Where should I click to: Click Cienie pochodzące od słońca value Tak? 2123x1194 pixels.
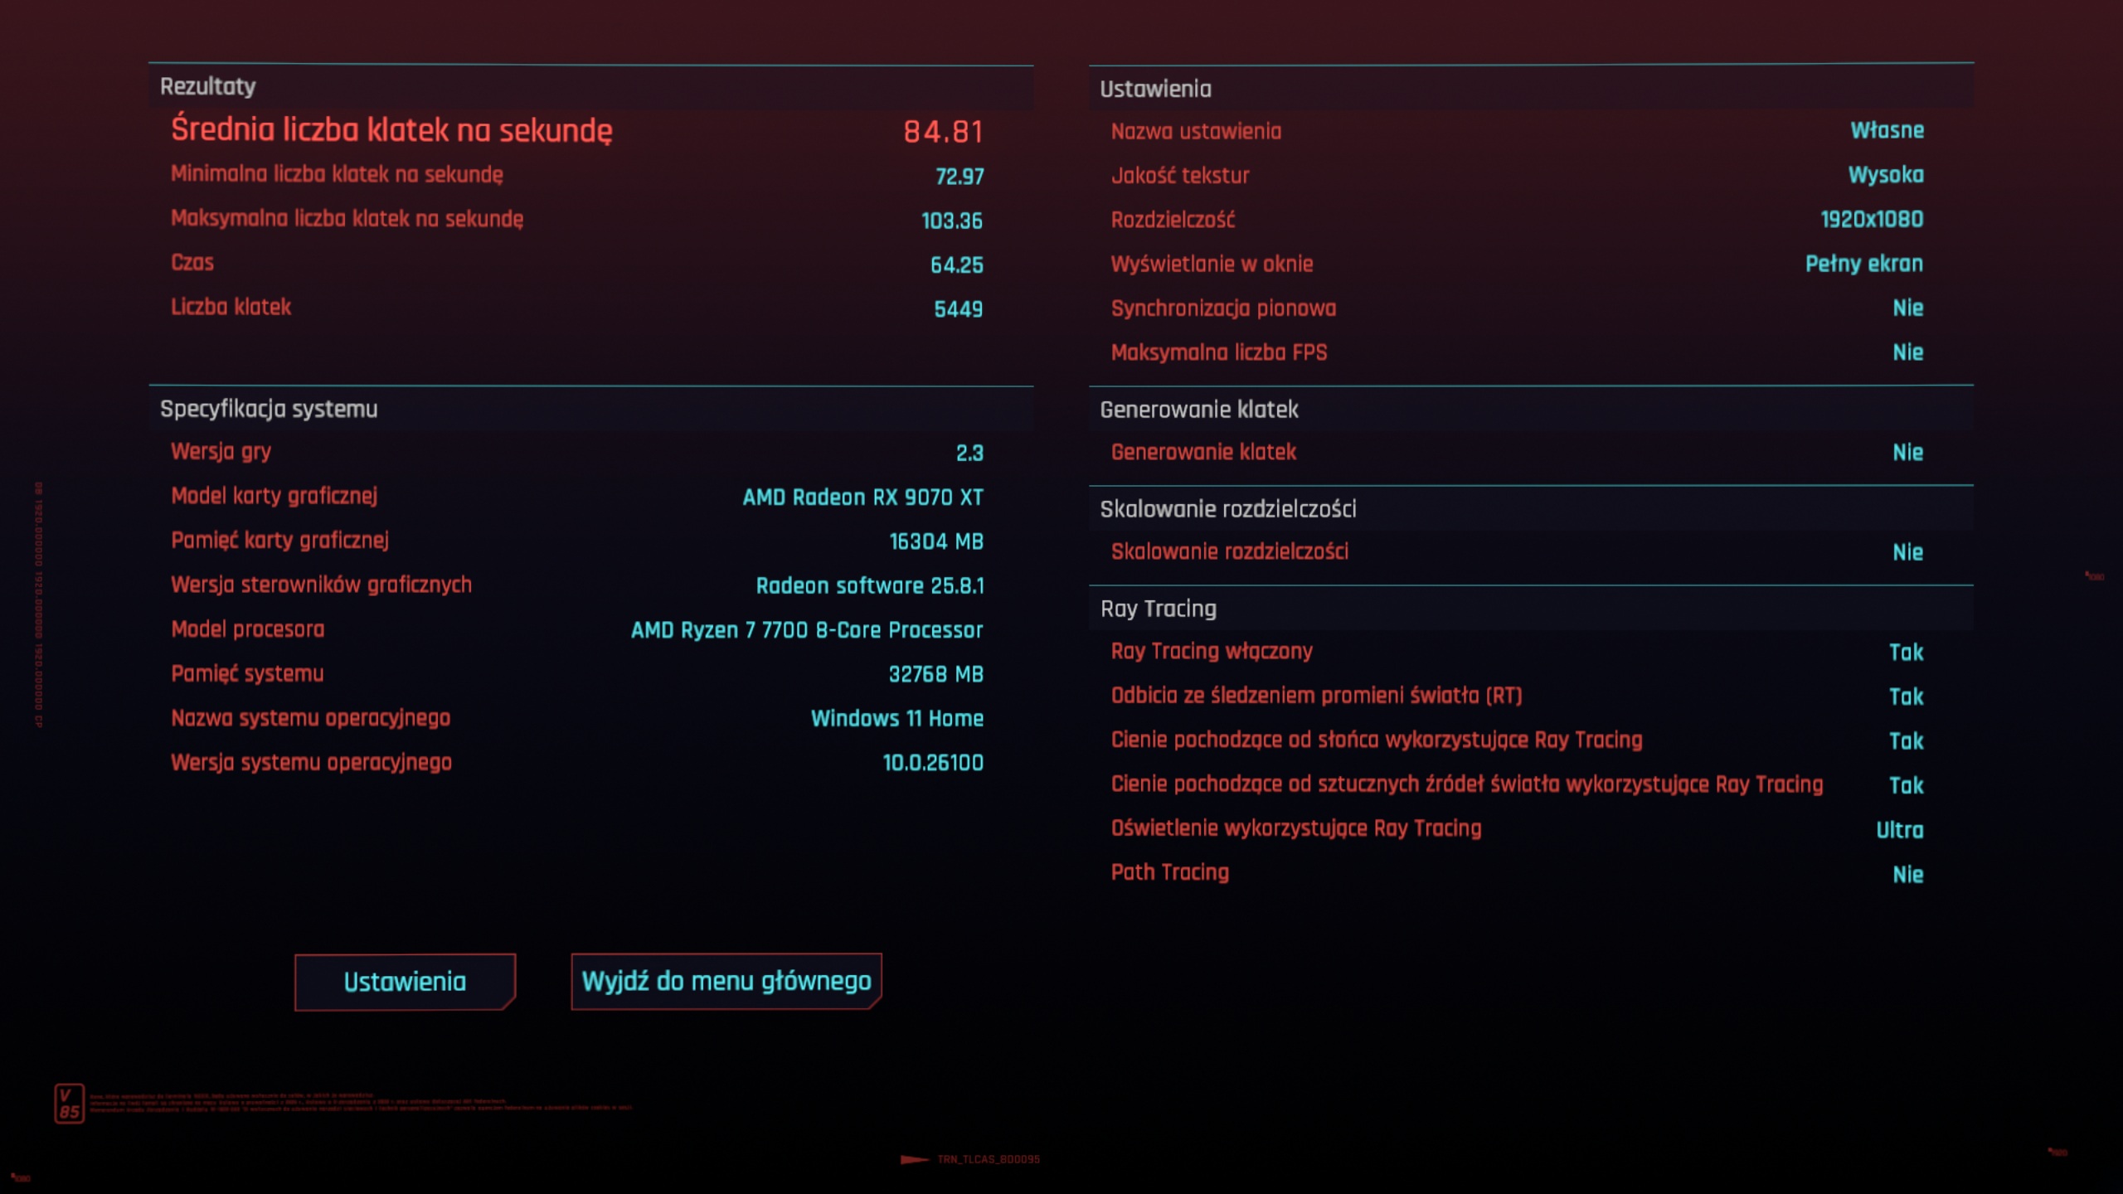point(1907,741)
